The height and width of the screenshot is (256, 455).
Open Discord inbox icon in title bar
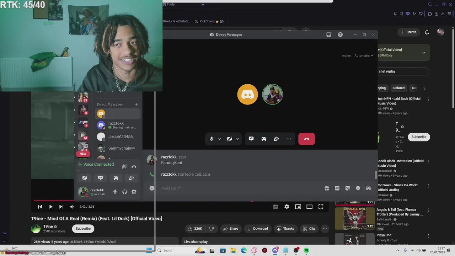tap(328, 34)
